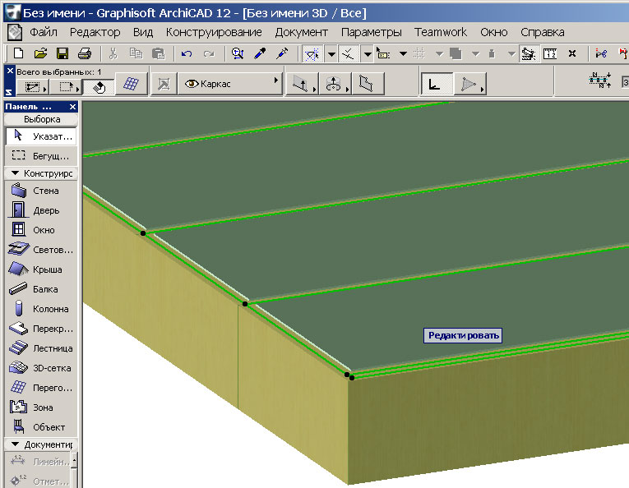Toggle the perpendicular L-shaped geometry method button
629x488 pixels.
(435, 84)
